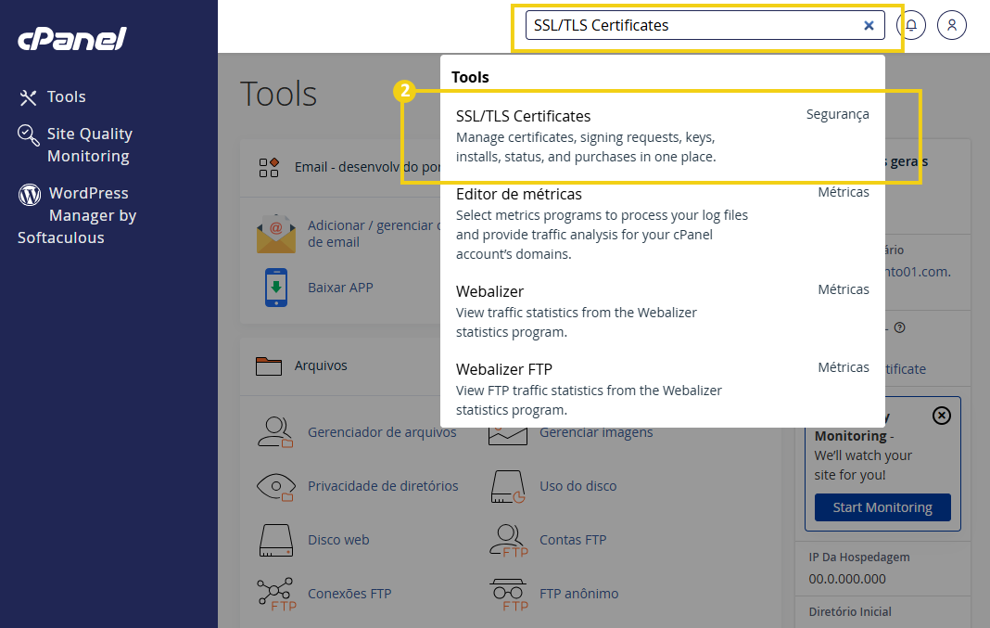
Task: Click the Arquivos folder icon
Action: click(x=268, y=365)
